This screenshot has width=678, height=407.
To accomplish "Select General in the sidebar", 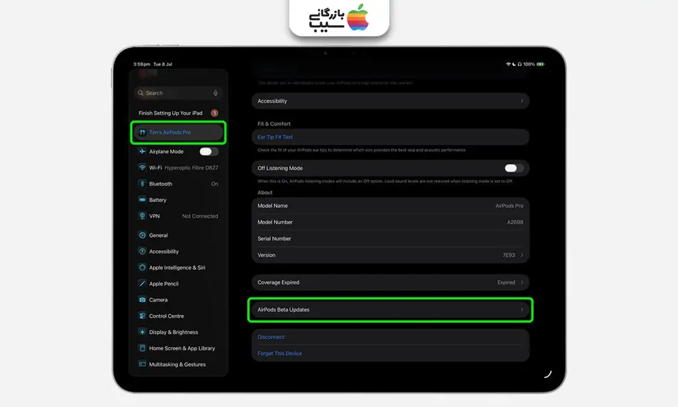I will [x=178, y=235].
